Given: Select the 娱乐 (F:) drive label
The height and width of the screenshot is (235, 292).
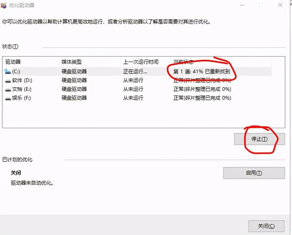Looking at the screenshot, I should coord(21,98).
